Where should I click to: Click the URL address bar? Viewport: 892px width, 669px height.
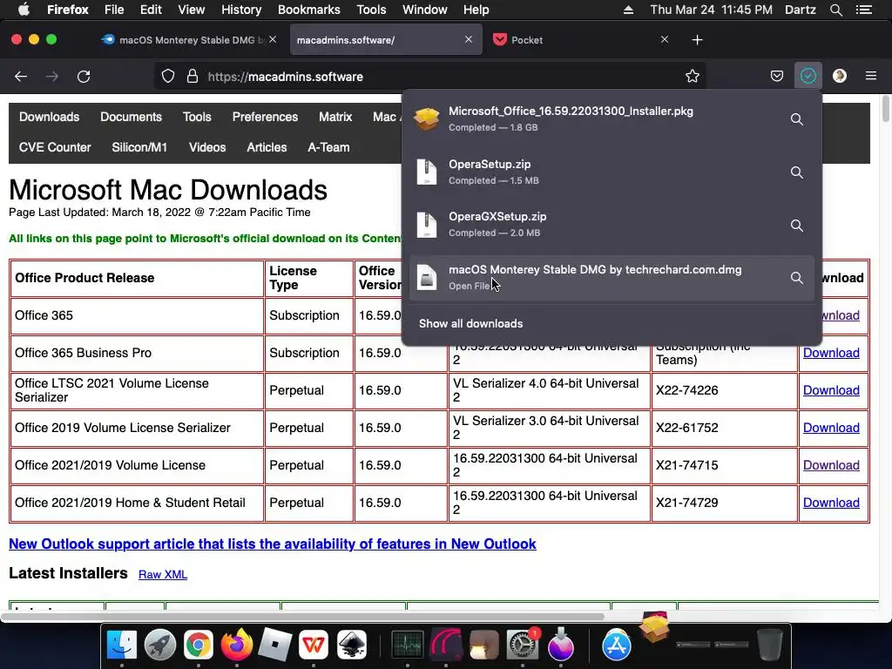pyautogui.click(x=429, y=77)
